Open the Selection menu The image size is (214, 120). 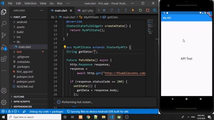point(30,3)
